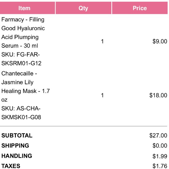Viewport: 169px width, 169px height.
Task: Click the $1.99 handling amount
Action: [160, 156]
